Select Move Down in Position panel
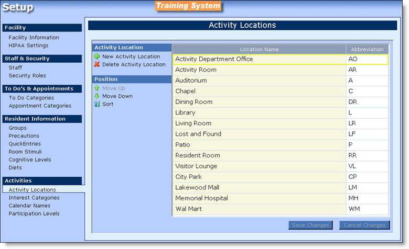409x249 pixels. click(x=117, y=96)
